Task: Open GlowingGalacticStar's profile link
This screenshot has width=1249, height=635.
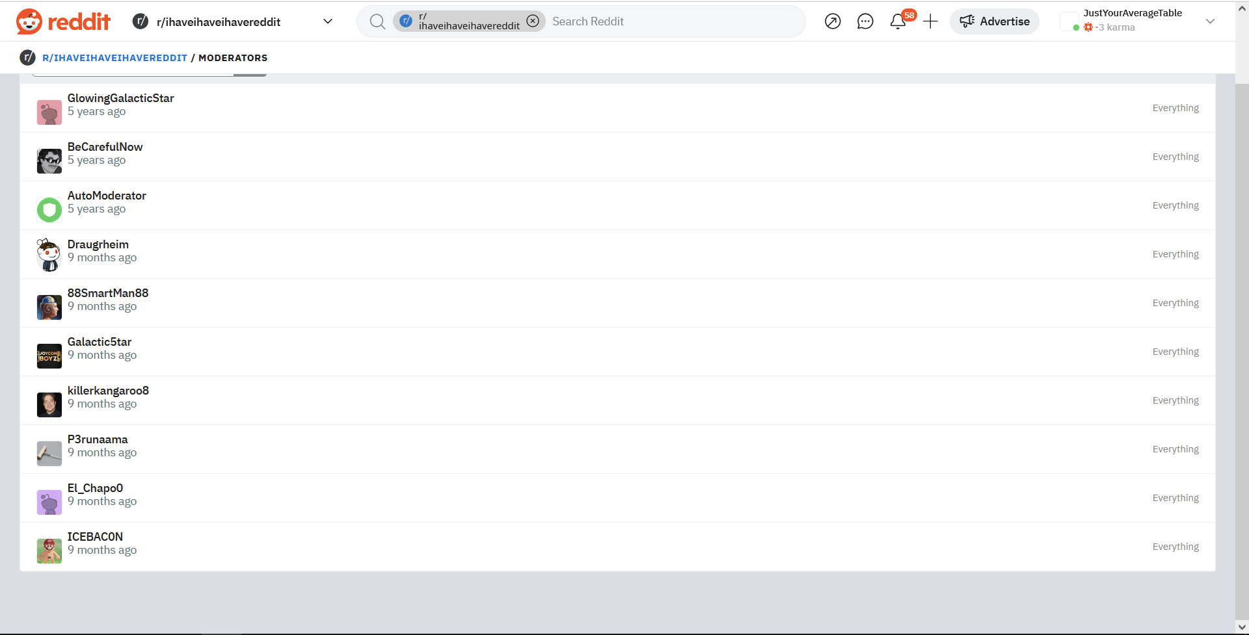Action: click(120, 98)
